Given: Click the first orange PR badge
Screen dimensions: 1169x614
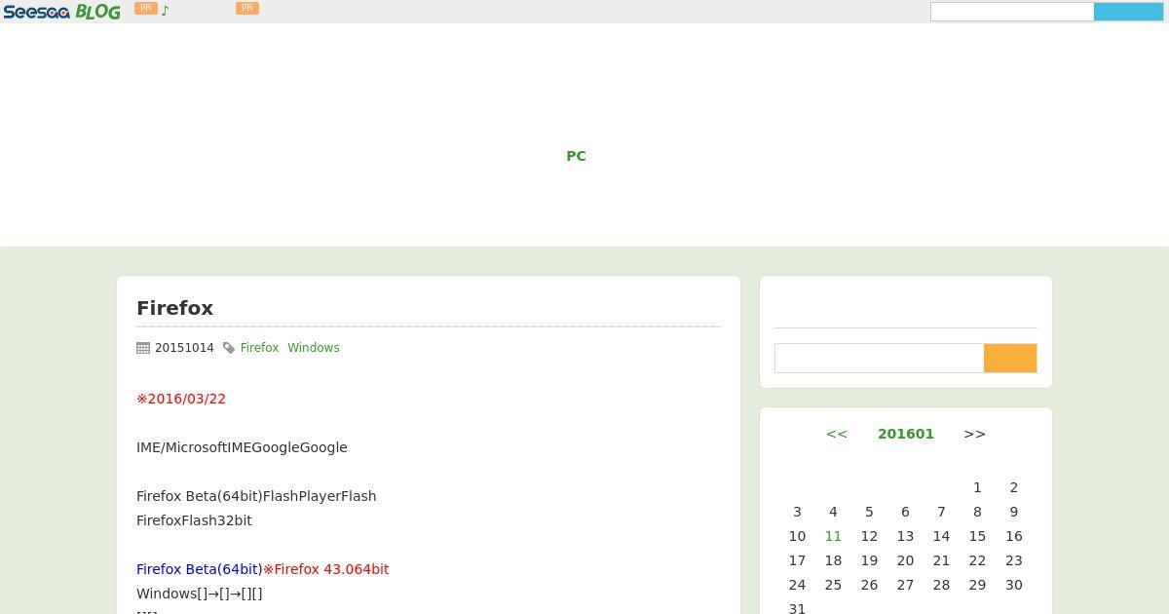Looking at the screenshot, I should 146,8.
